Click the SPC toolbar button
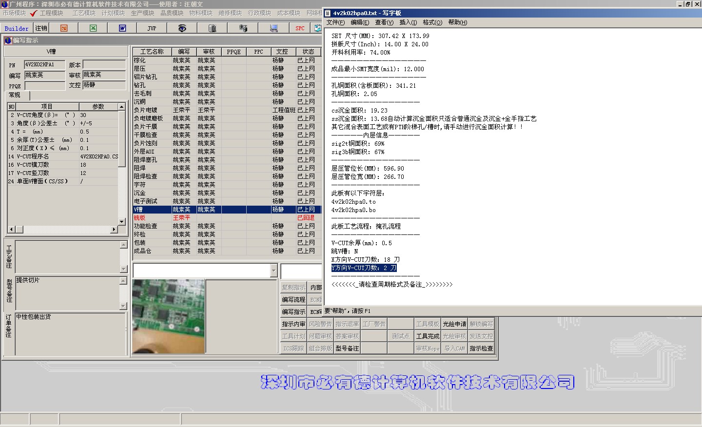Screen dimensions: 702x427 click(300, 28)
